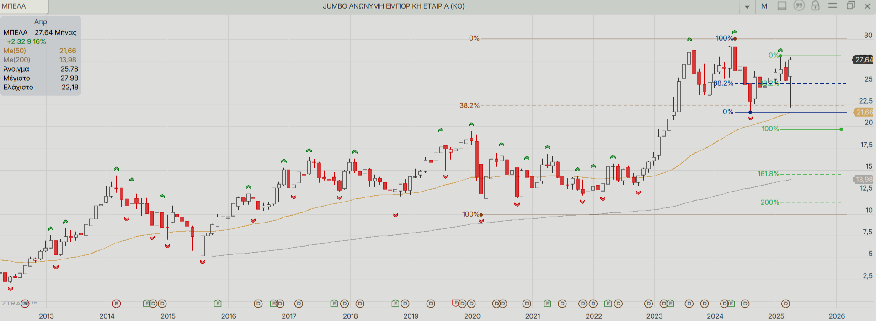Click the Ελάχιστο value 22,18
The height and width of the screenshot is (321, 876).
[69, 87]
